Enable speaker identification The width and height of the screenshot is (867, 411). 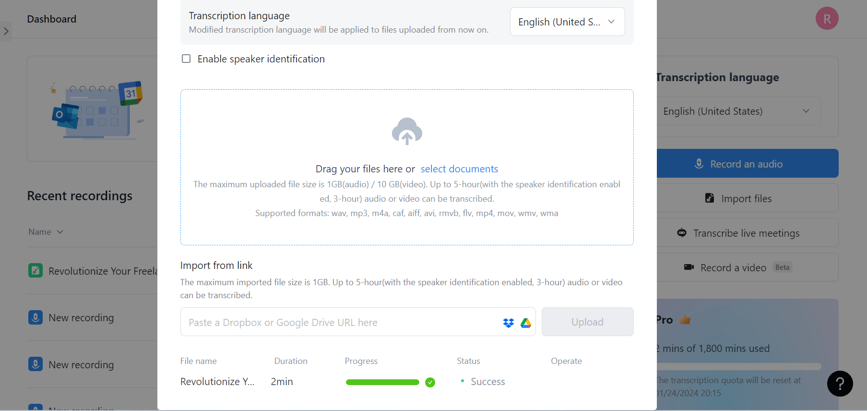tap(186, 58)
